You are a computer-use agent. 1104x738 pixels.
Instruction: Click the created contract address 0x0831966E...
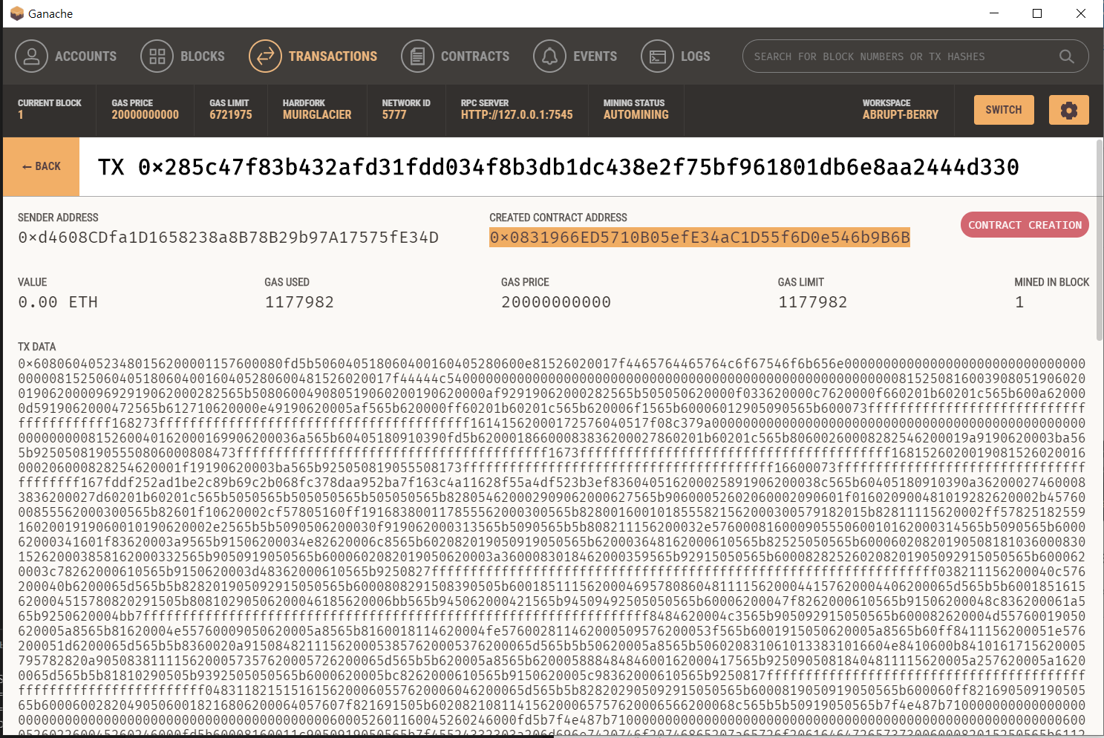pyautogui.click(x=699, y=238)
